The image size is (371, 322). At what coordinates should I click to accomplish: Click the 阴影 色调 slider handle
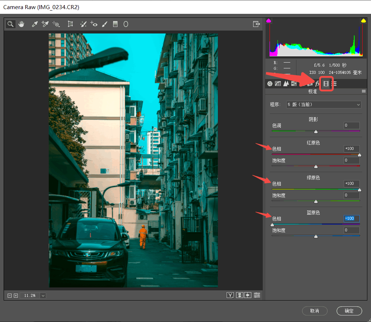click(x=316, y=132)
